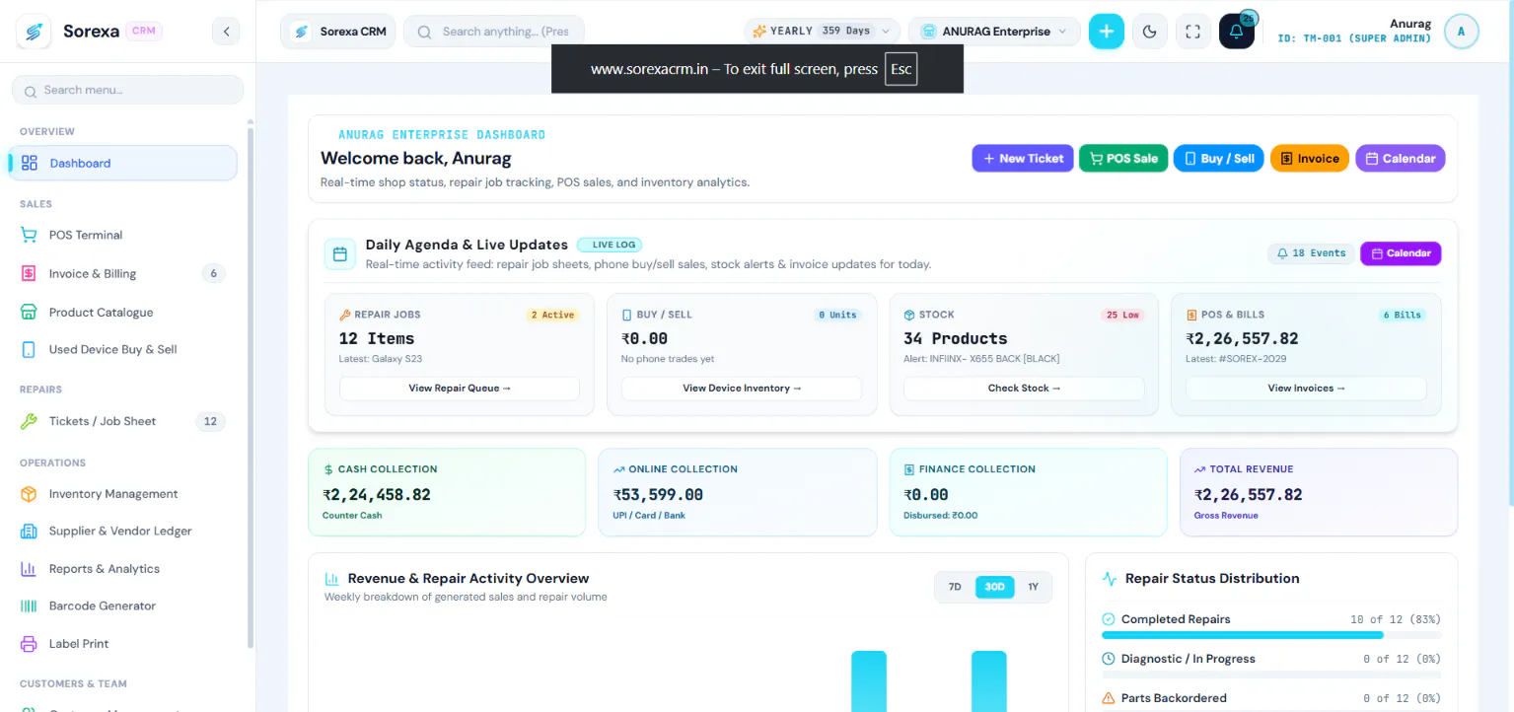This screenshot has height=712, width=1514.
Task: Click the Used Device phone icon
Action: tap(30, 350)
